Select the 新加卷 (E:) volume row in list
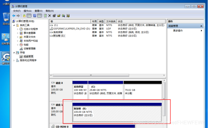 [x=107, y=36]
